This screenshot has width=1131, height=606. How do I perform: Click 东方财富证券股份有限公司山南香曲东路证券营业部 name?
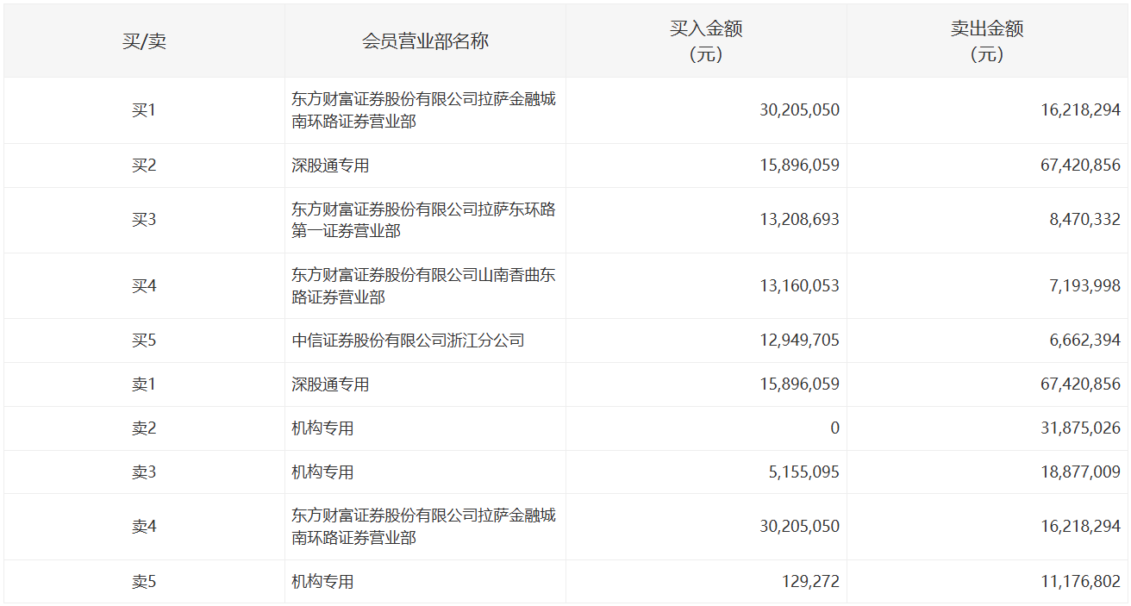click(x=422, y=285)
